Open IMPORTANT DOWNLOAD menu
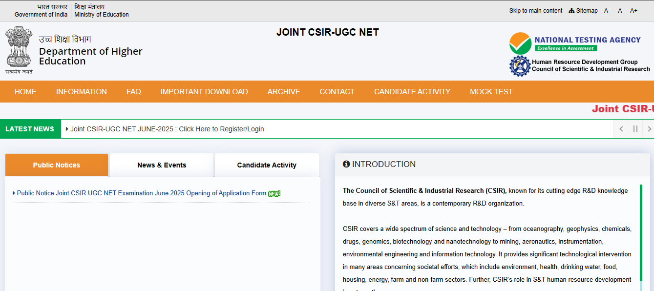 point(204,92)
